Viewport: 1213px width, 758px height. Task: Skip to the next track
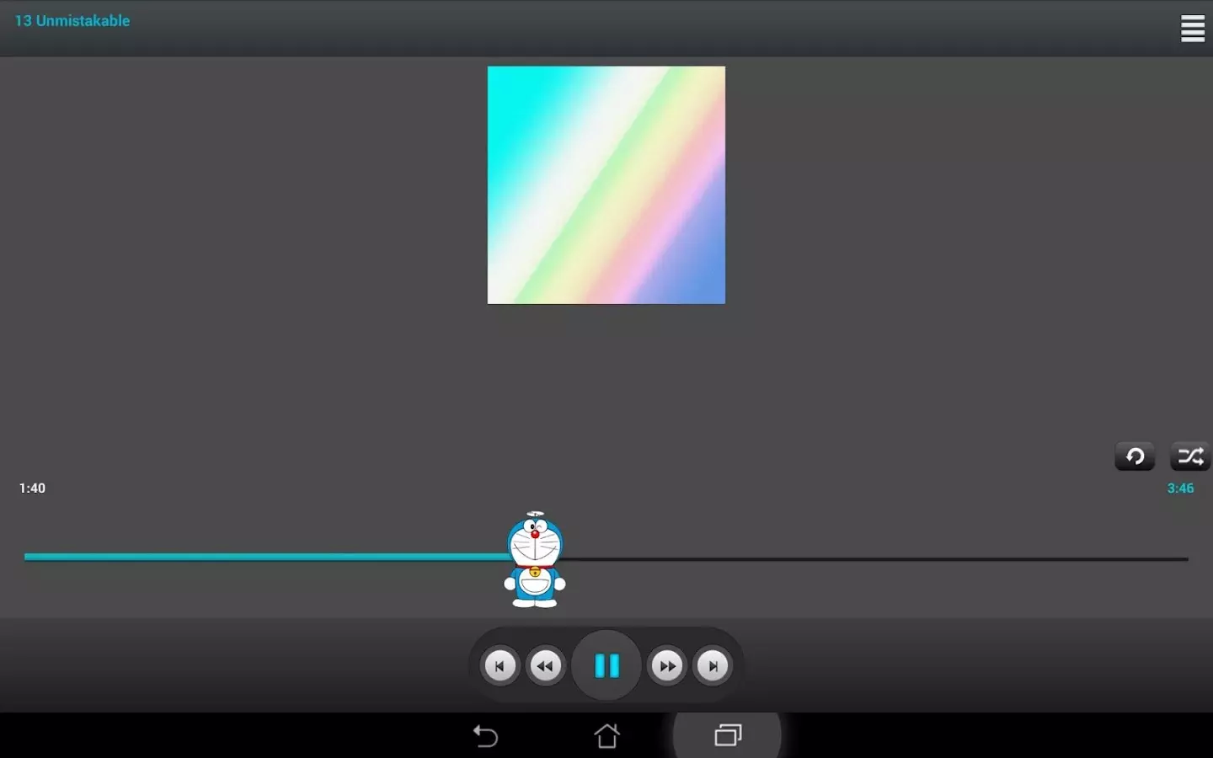point(713,666)
